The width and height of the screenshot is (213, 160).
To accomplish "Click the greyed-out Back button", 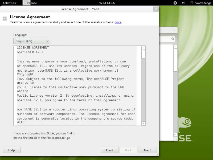I will click(128, 150).
